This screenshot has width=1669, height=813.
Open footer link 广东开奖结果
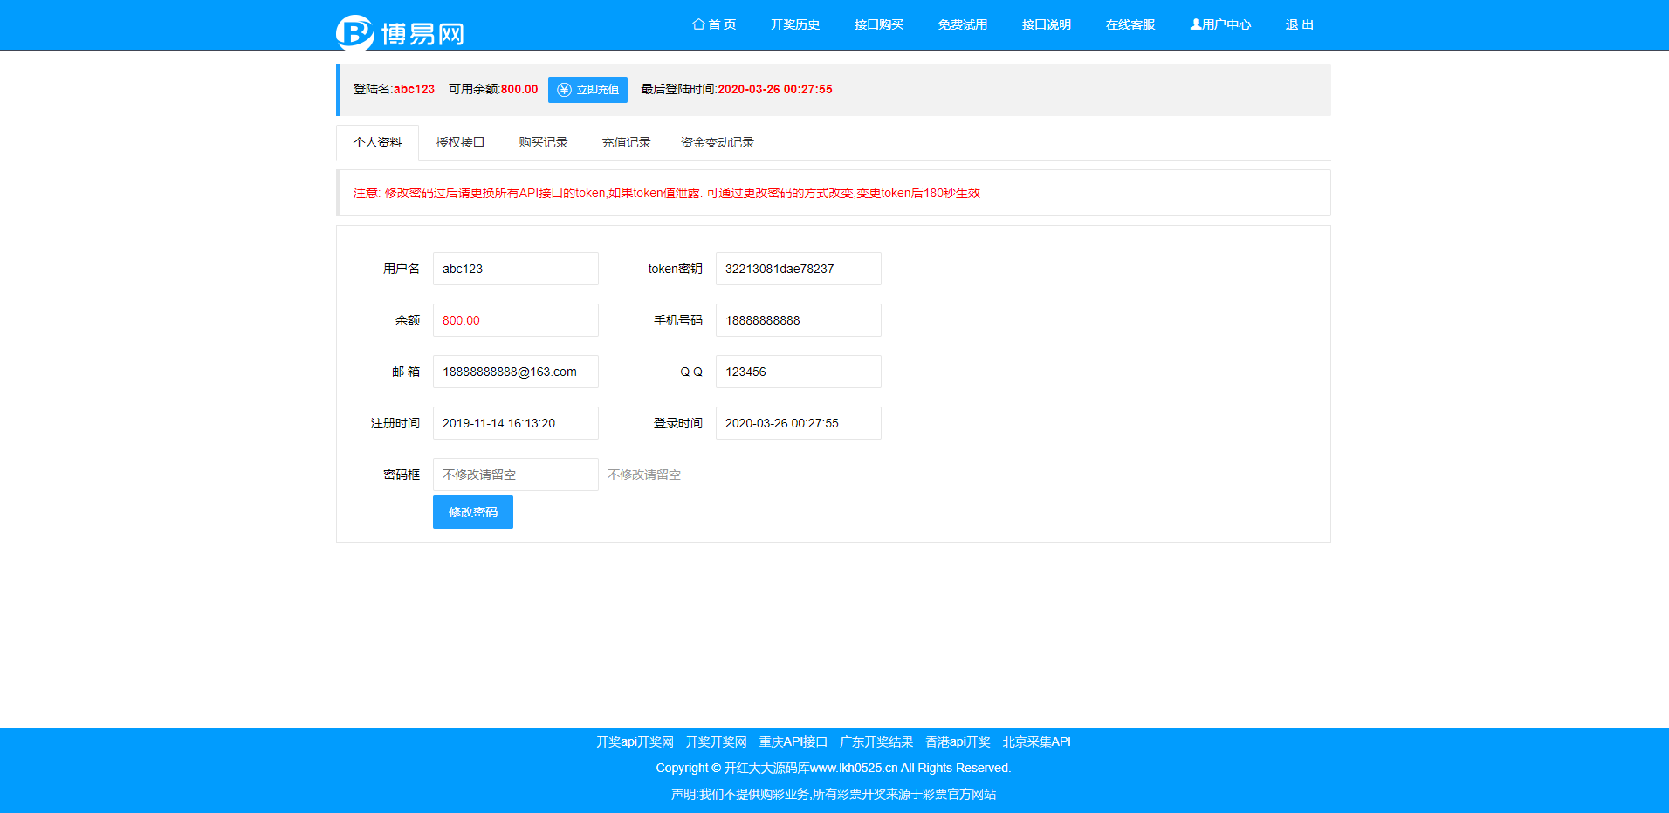click(876, 742)
